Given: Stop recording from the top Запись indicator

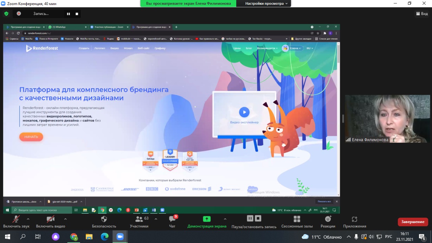Looking at the screenshot, I should 77,14.
